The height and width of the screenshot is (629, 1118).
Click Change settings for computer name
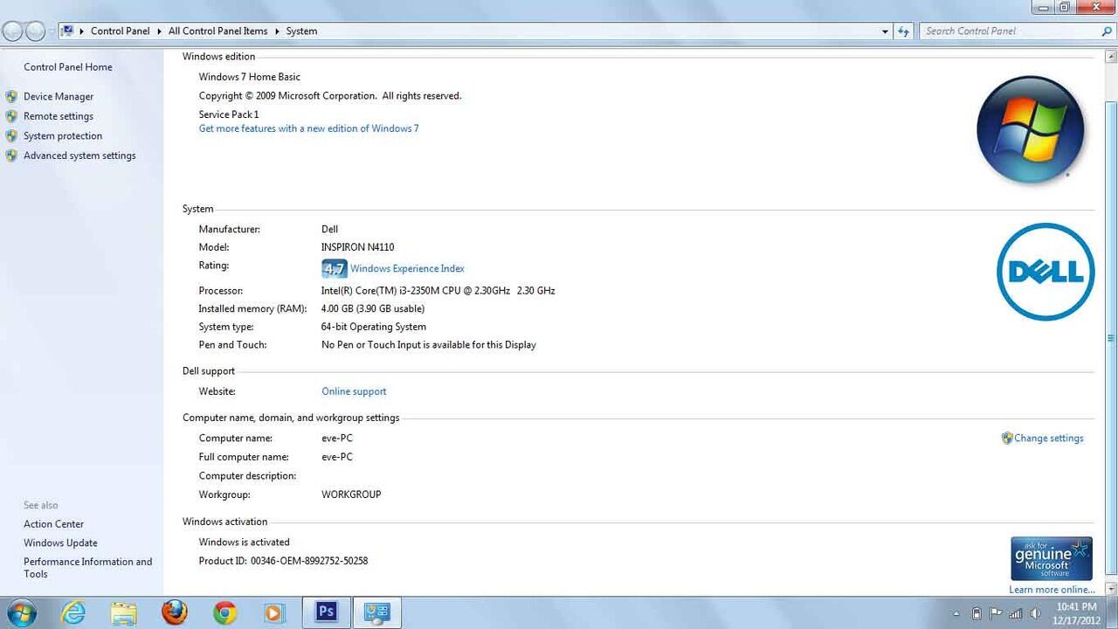click(1048, 439)
